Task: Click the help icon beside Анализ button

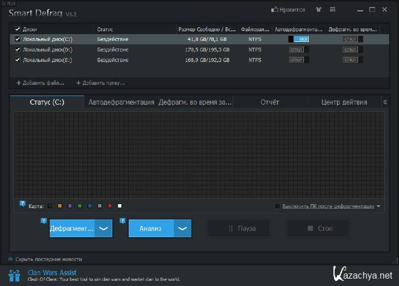Action: (123, 221)
